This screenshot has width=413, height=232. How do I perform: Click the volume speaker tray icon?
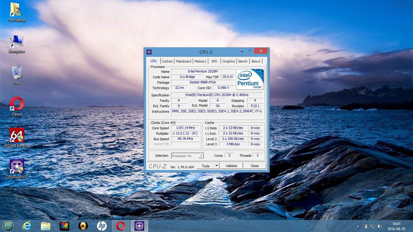click(x=380, y=226)
